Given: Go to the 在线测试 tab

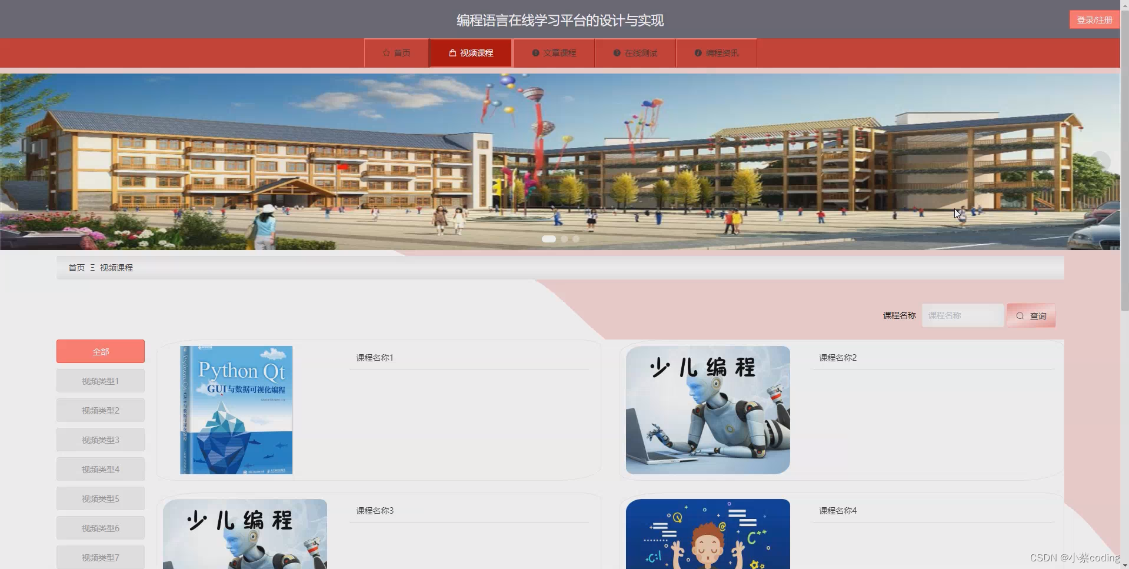Looking at the screenshot, I should point(635,53).
